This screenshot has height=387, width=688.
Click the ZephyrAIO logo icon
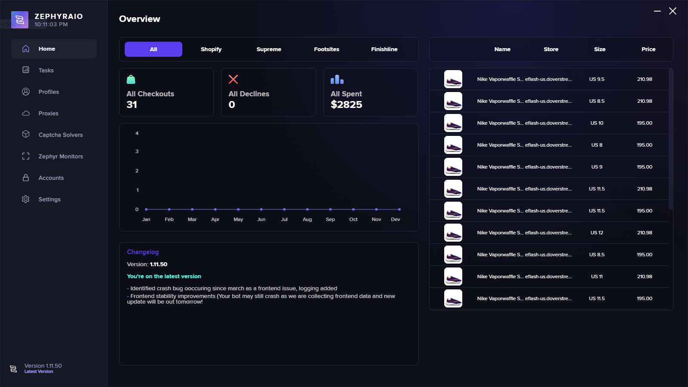[x=20, y=20]
